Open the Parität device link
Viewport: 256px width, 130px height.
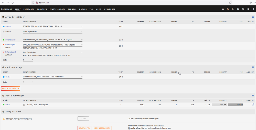tap(8, 26)
